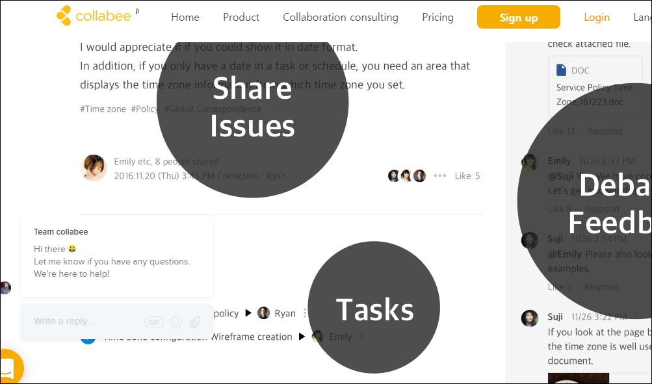The image size is (652, 384).
Task: Click Emily's large profile avatar
Action: click(x=93, y=168)
